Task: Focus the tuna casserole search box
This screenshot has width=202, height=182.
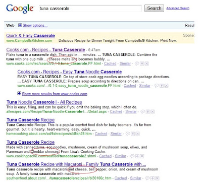Action: 90,9
